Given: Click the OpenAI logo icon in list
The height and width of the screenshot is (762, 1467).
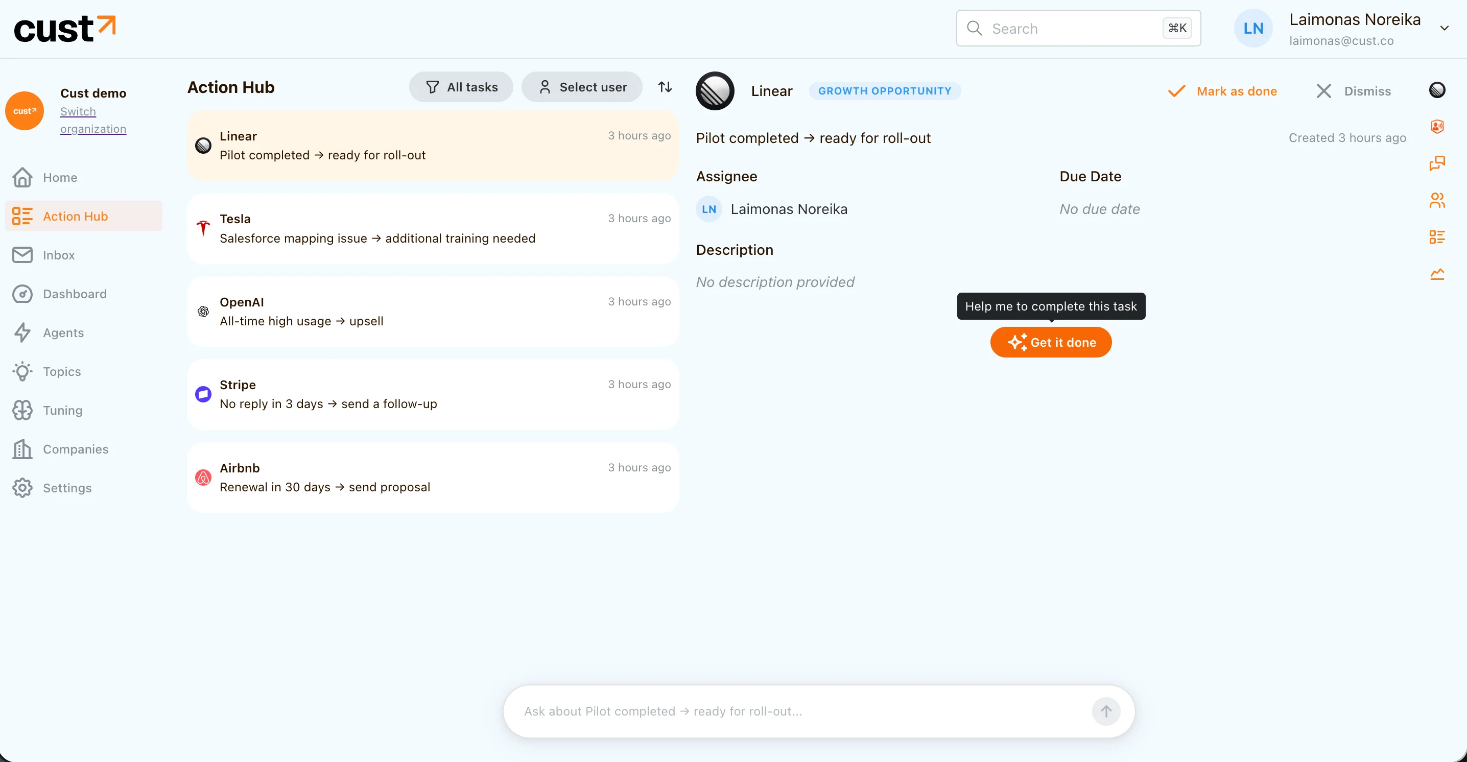Looking at the screenshot, I should [x=203, y=312].
